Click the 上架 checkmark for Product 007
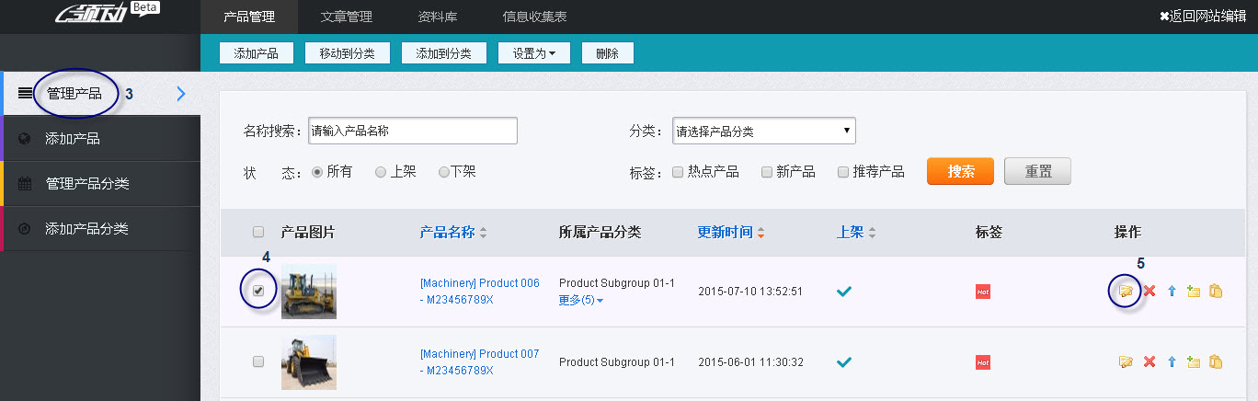1258x401 pixels. coord(844,362)
